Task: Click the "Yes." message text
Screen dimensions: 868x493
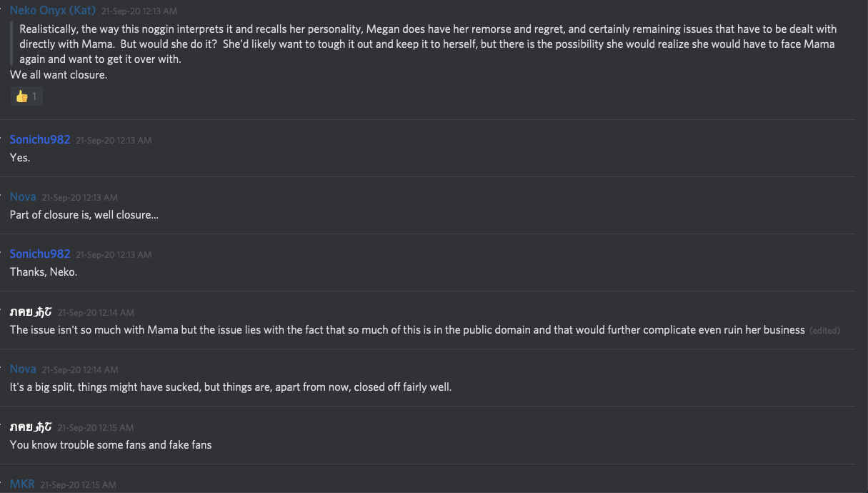Action: pyautogui.click(x=20, y=158)
